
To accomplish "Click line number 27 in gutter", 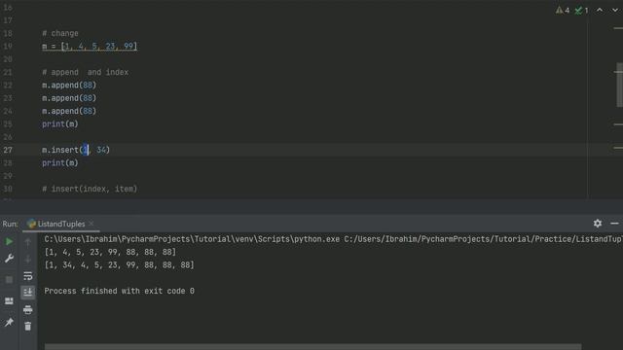I will pos(8,150).
